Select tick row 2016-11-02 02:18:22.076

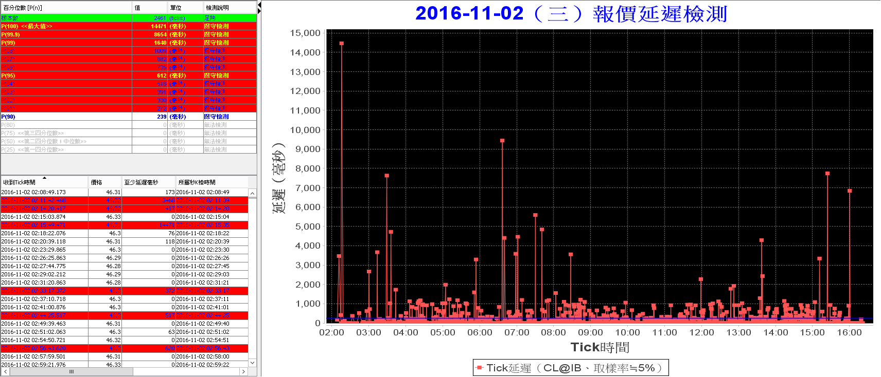click(x=125, y=233)
